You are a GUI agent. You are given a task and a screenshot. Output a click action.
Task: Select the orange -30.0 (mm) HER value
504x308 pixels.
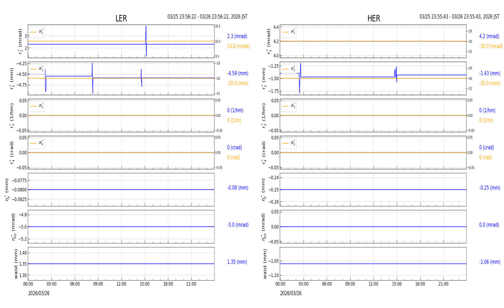point(489,83)
